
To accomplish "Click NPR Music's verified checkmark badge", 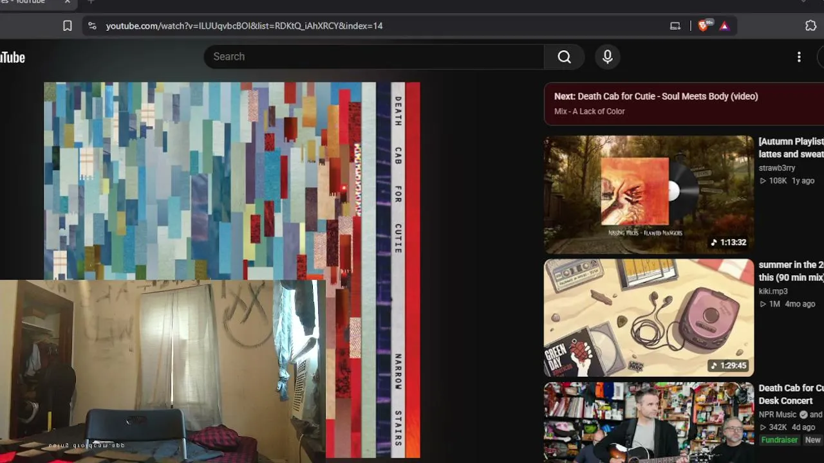I will pyautogui.click(x=803, y=415).
